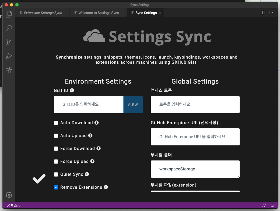Open the Source Control view

point(9,42)
